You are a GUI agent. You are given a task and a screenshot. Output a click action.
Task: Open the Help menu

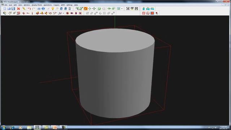click(76, 5)
